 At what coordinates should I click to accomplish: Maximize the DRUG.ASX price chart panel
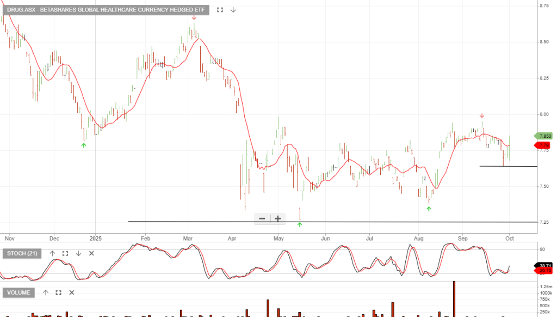coord(220,10)
